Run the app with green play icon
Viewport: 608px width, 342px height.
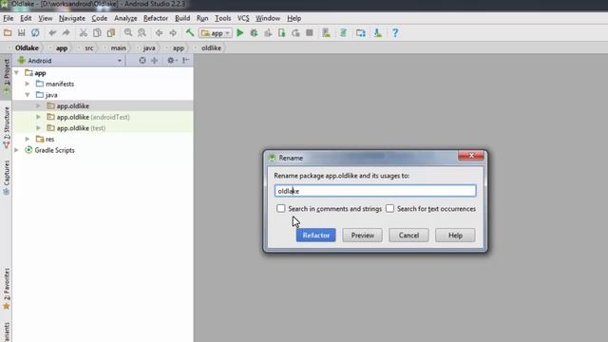tap(240, 33)
